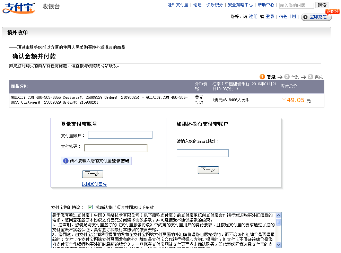The height and width of the screenshot is (253, 341).
Task: Click the agreement scrollbar down arrow
Action: (278, 245)
